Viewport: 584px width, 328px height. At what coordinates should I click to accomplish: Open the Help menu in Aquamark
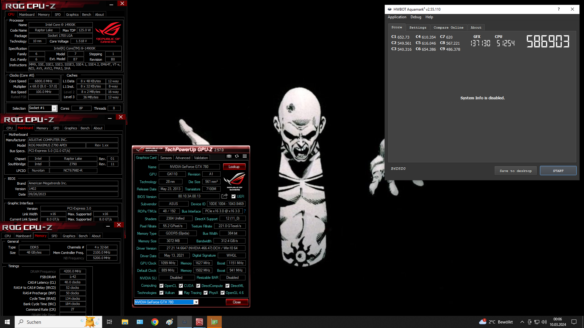click(x=429, y=17)
